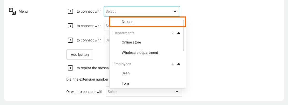Open the key 3 connect-with select box
Screen dimensions: 288x105
pos(106,40)
